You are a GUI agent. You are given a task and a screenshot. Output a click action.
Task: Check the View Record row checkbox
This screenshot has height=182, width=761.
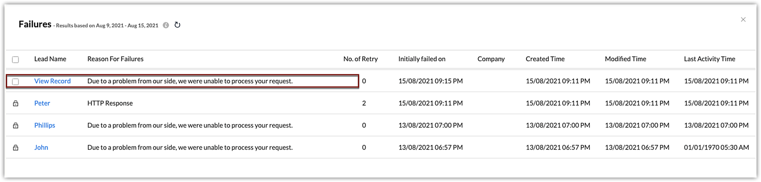[x=16, y=82]
